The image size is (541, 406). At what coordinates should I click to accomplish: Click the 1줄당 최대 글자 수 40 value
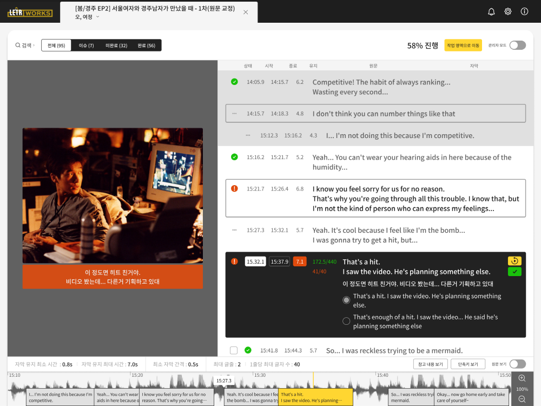[296, 364]
